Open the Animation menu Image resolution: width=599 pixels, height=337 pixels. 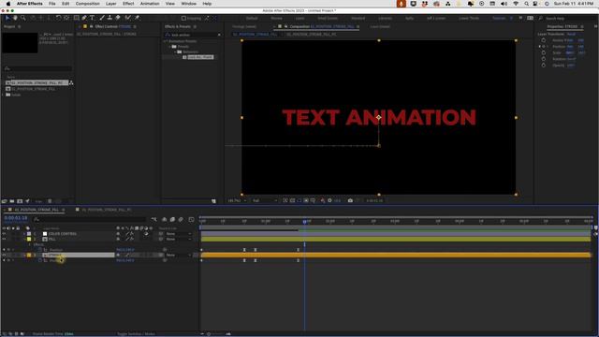(150, 4)
